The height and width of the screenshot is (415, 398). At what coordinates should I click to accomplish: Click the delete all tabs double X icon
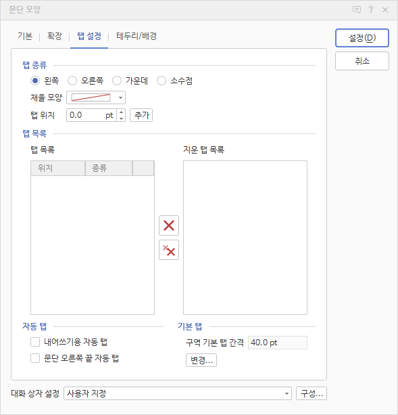click(x=169, y=250)
